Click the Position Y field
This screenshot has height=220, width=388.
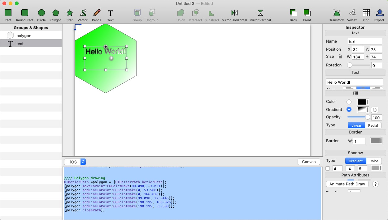[x=376, y=49]
